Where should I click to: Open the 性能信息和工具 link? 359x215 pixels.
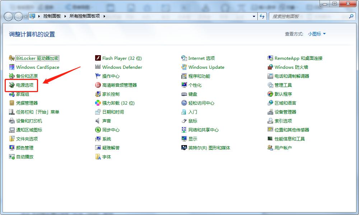point(290,139)
